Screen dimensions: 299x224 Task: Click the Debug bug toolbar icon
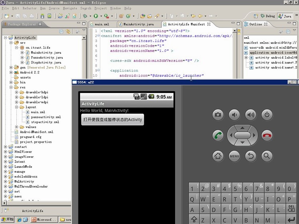(85, 16)
